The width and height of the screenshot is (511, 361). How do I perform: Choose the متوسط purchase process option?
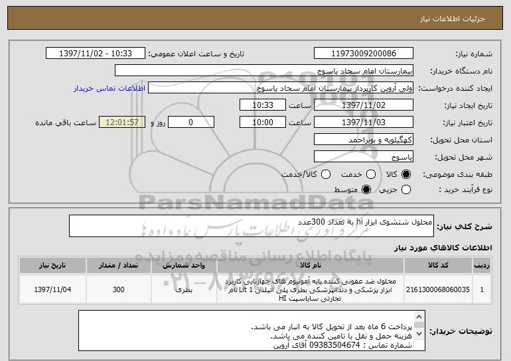pos(366,189)
